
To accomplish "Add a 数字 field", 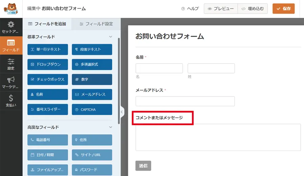I will (92, 79).
